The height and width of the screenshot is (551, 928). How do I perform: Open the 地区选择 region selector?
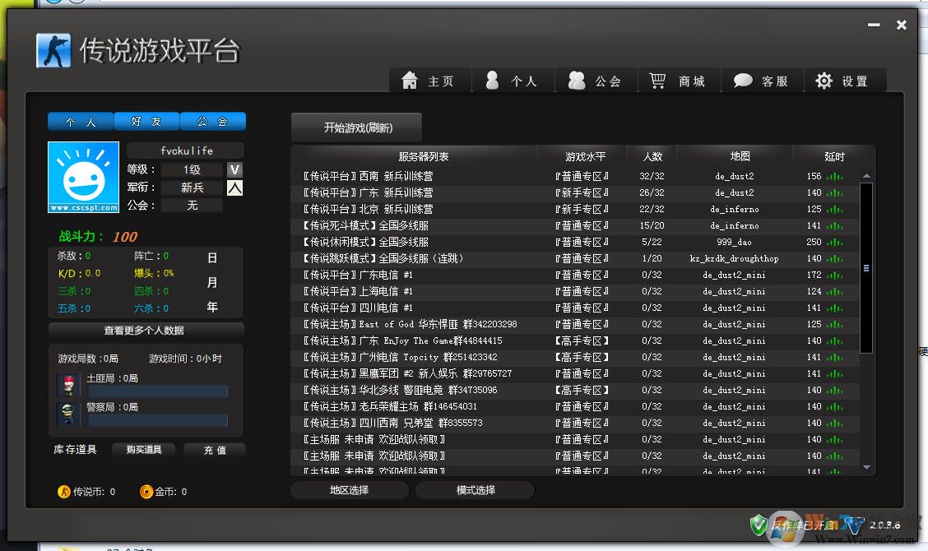point(349,489)
